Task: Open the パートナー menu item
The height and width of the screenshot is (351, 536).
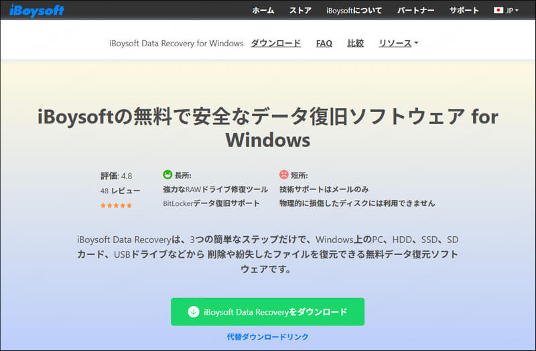Action: click(x=415, y=10)
